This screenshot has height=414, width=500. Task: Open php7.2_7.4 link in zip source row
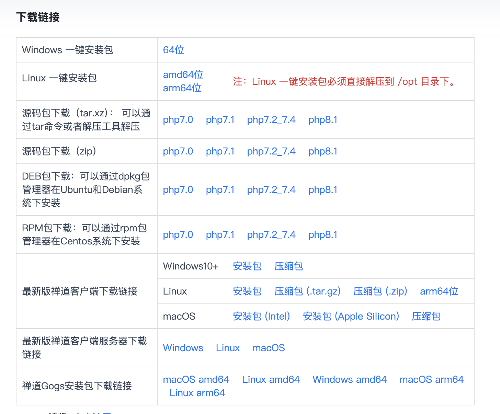point(271,151)
